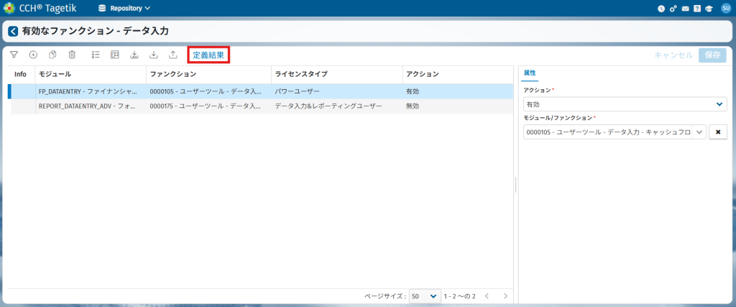Open the clock history icon
736x307 pixels.
pyautogui.click(x=661, y=9)
